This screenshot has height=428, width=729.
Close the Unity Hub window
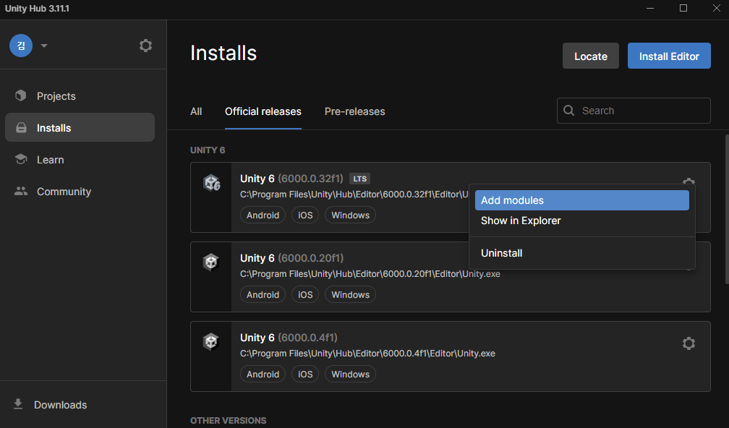[x=717, y=9]
